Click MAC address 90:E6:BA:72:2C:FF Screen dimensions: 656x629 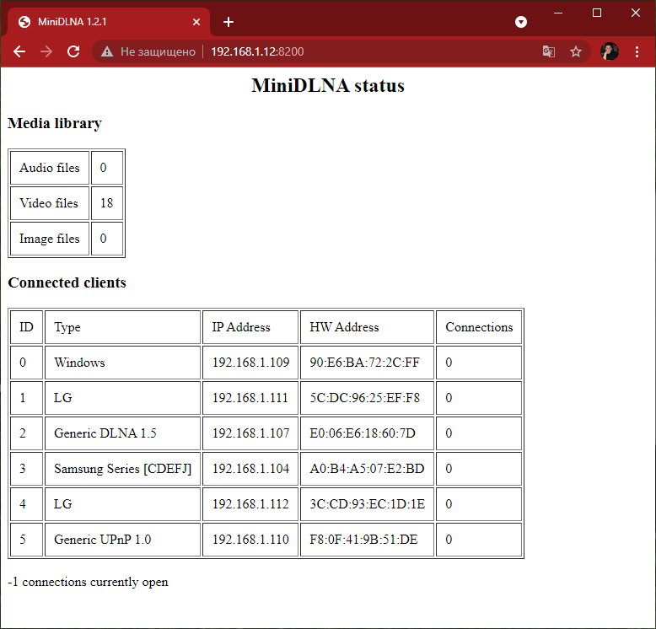pos(367,363)
